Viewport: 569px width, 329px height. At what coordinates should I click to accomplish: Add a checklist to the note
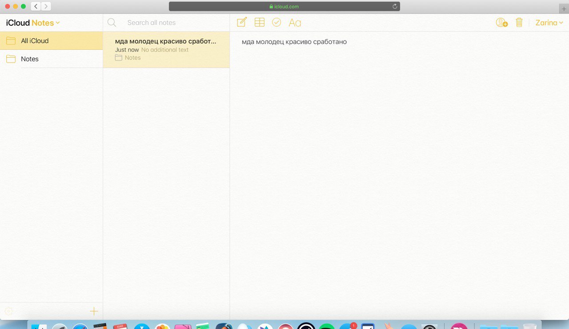coord(276,22)
